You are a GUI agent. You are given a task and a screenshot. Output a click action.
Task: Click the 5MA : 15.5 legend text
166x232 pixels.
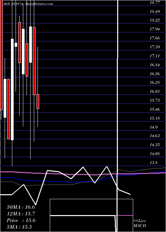(x=19, y=227)
